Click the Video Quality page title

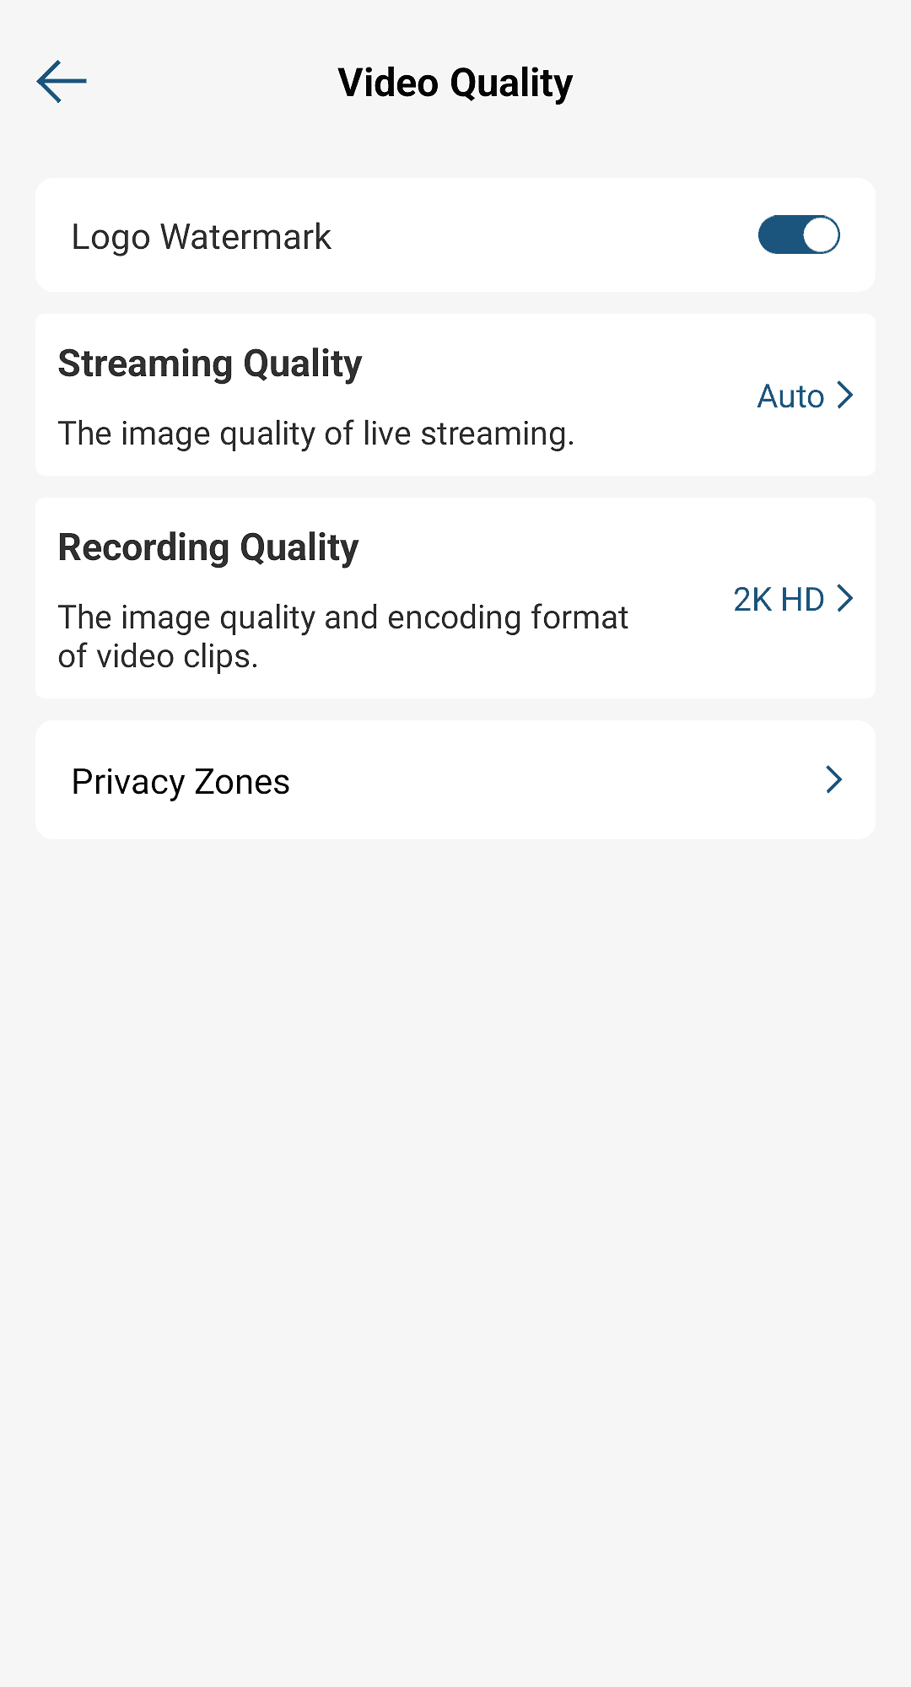point(455,83)
